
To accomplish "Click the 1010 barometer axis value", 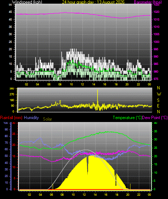I will tap(156, 27).
